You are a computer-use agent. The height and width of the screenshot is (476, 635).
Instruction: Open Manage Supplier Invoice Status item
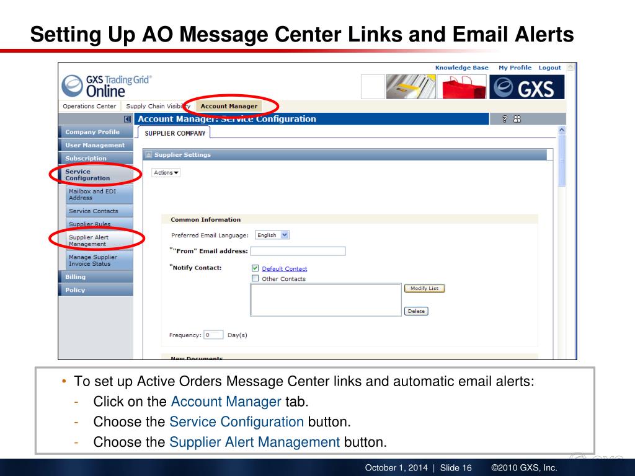pyautogui.click(x=99, y=260)
